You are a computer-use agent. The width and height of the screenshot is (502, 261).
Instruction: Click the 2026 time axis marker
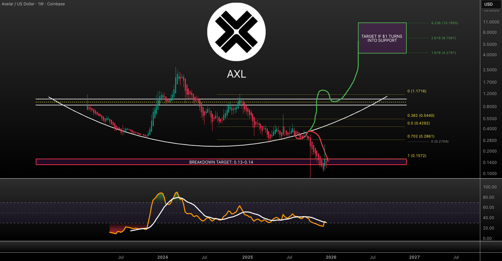pyautogui.click(x=331, y=257)
